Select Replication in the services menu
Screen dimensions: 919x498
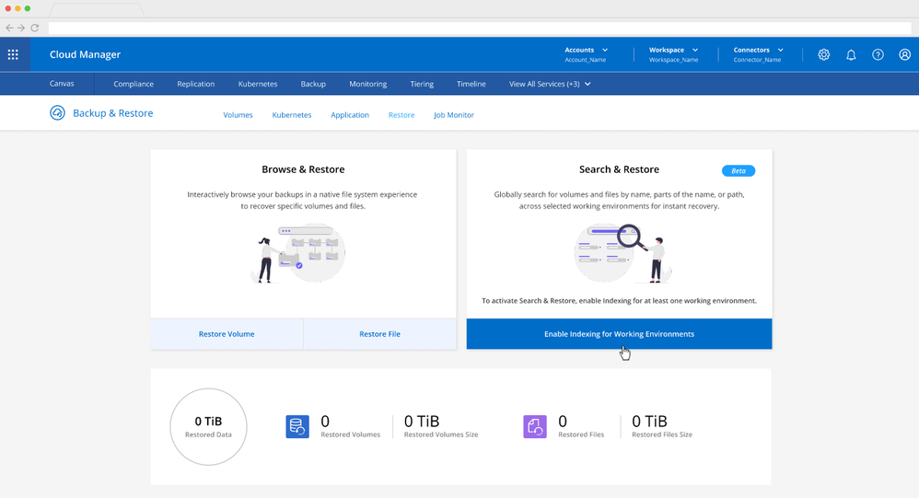[195, 84]
